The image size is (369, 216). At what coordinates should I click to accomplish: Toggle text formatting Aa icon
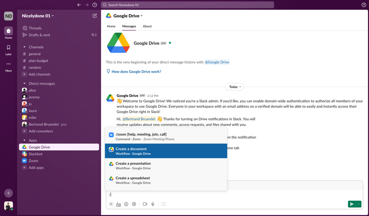pos(119,204)
